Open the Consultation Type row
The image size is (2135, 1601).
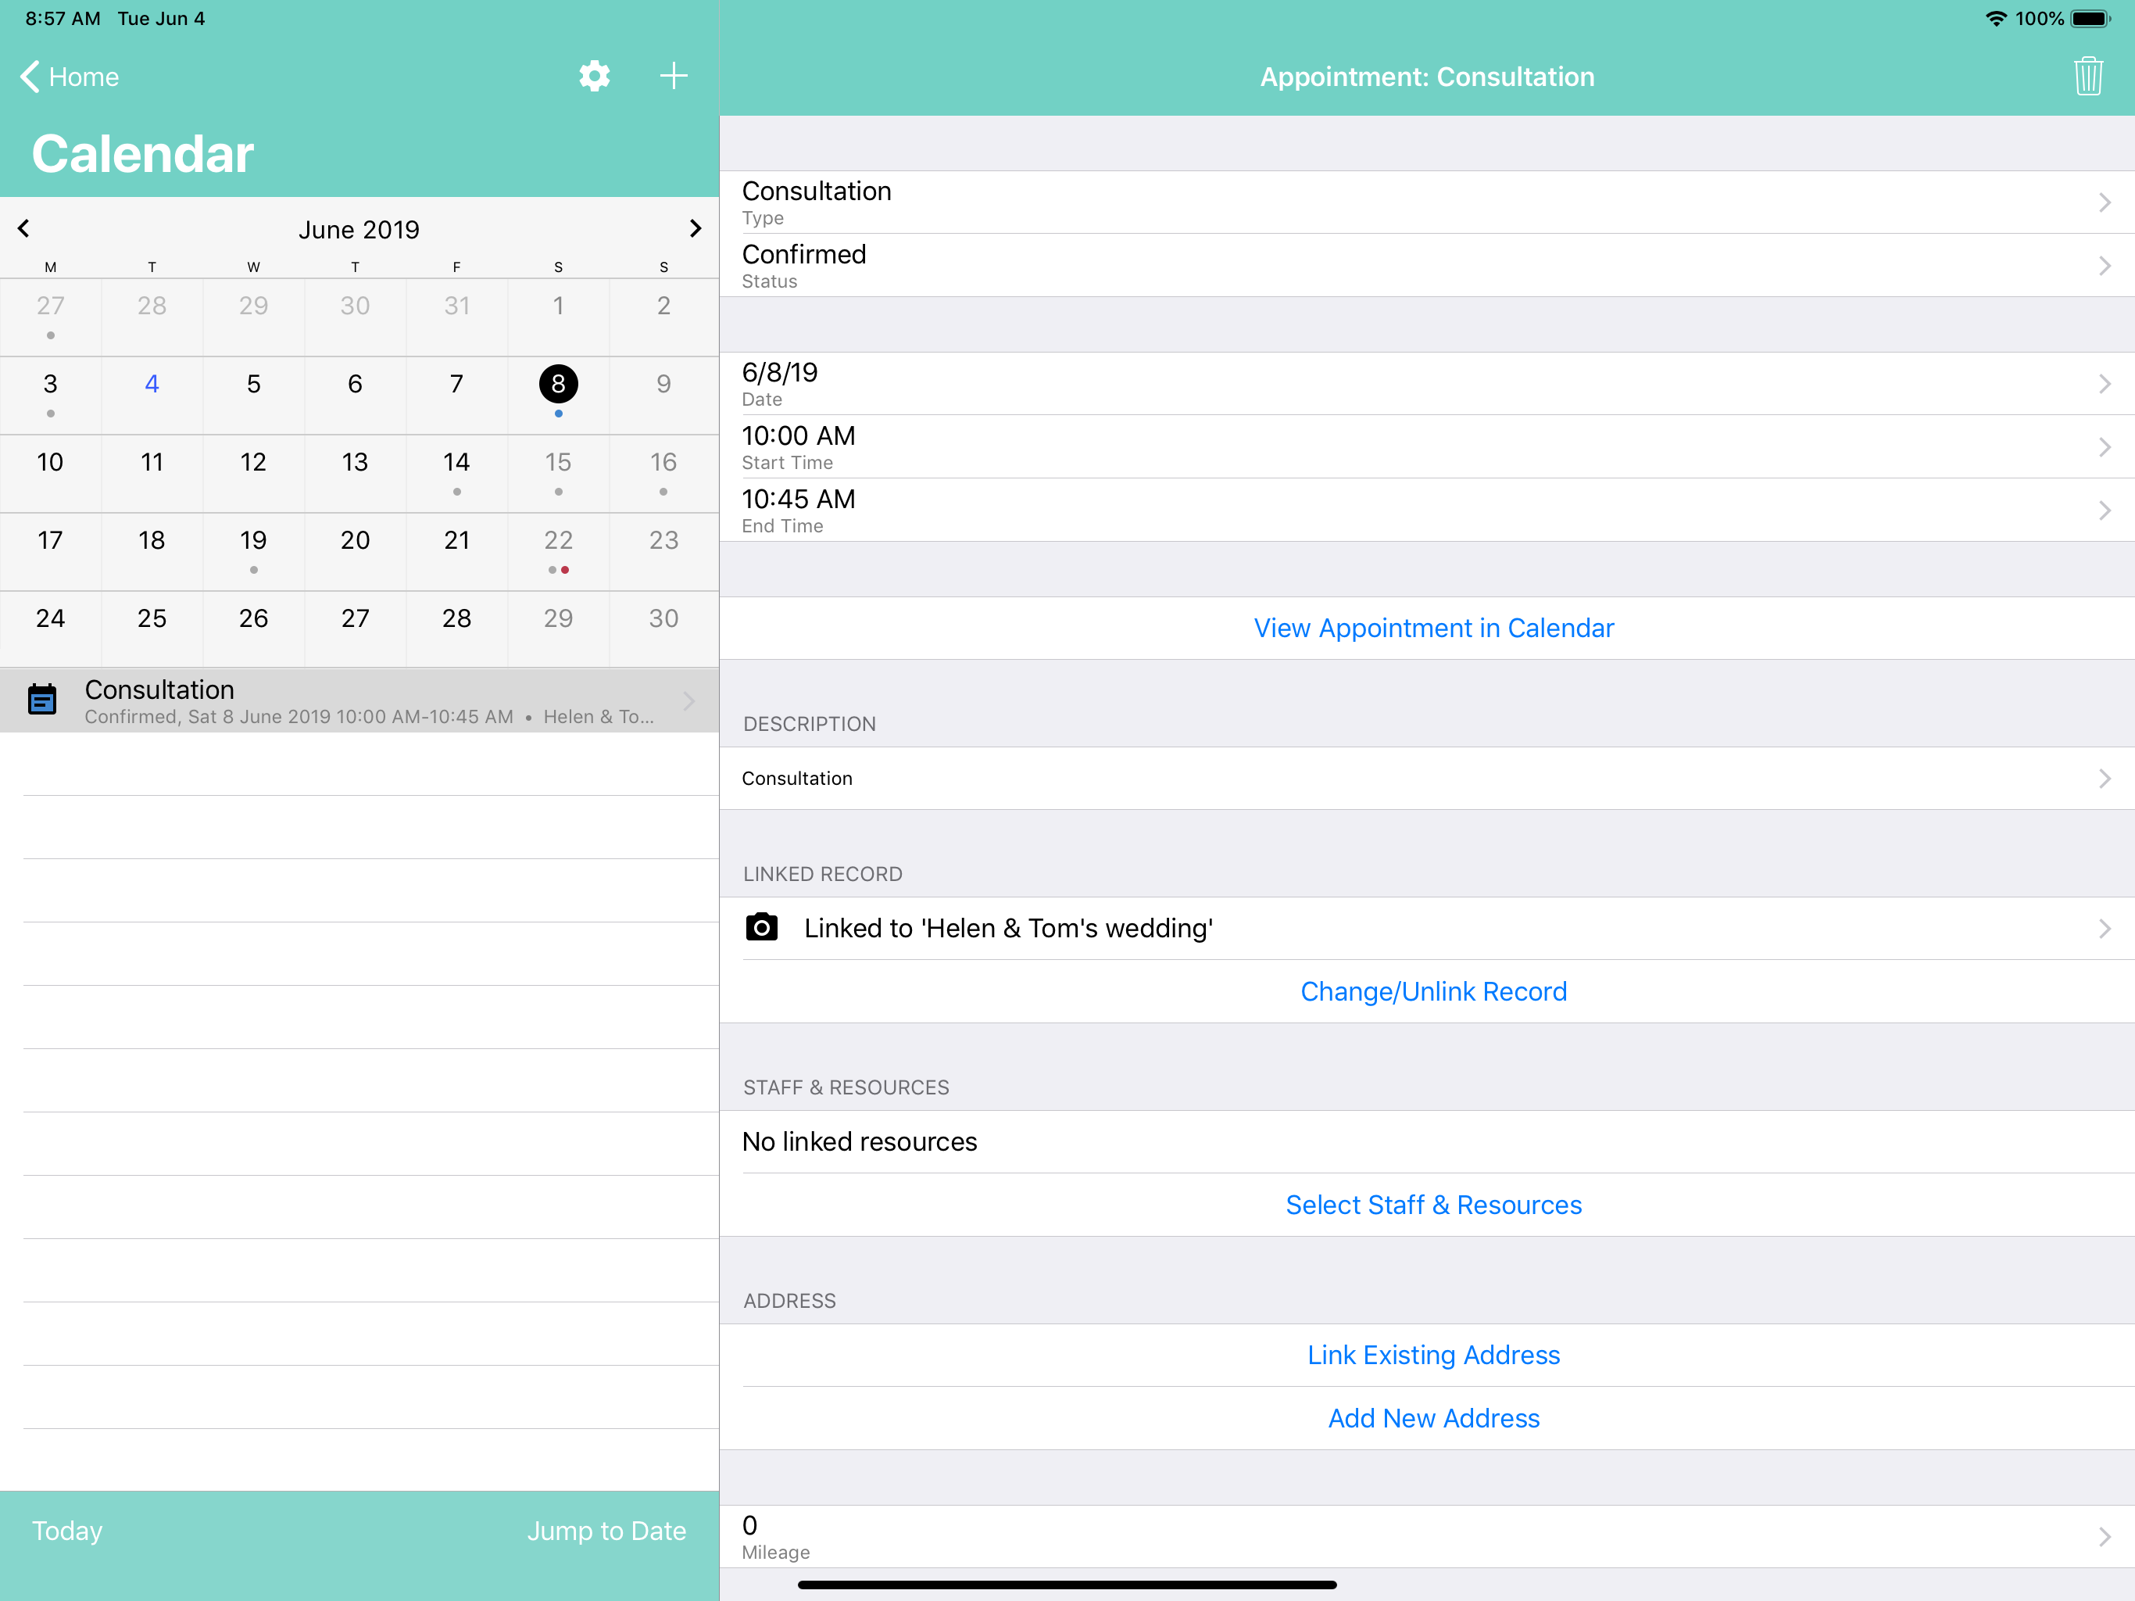pos(1426,202)
